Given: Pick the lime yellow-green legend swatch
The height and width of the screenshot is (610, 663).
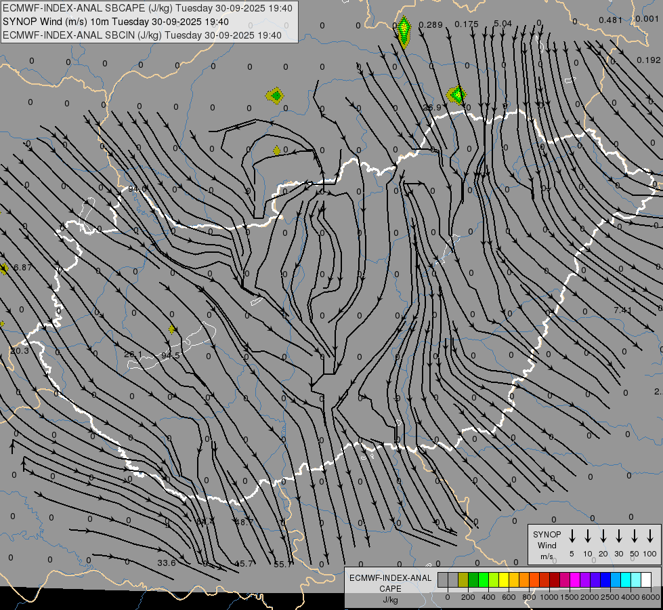Looking at the screenshot, I should [494, 580].
